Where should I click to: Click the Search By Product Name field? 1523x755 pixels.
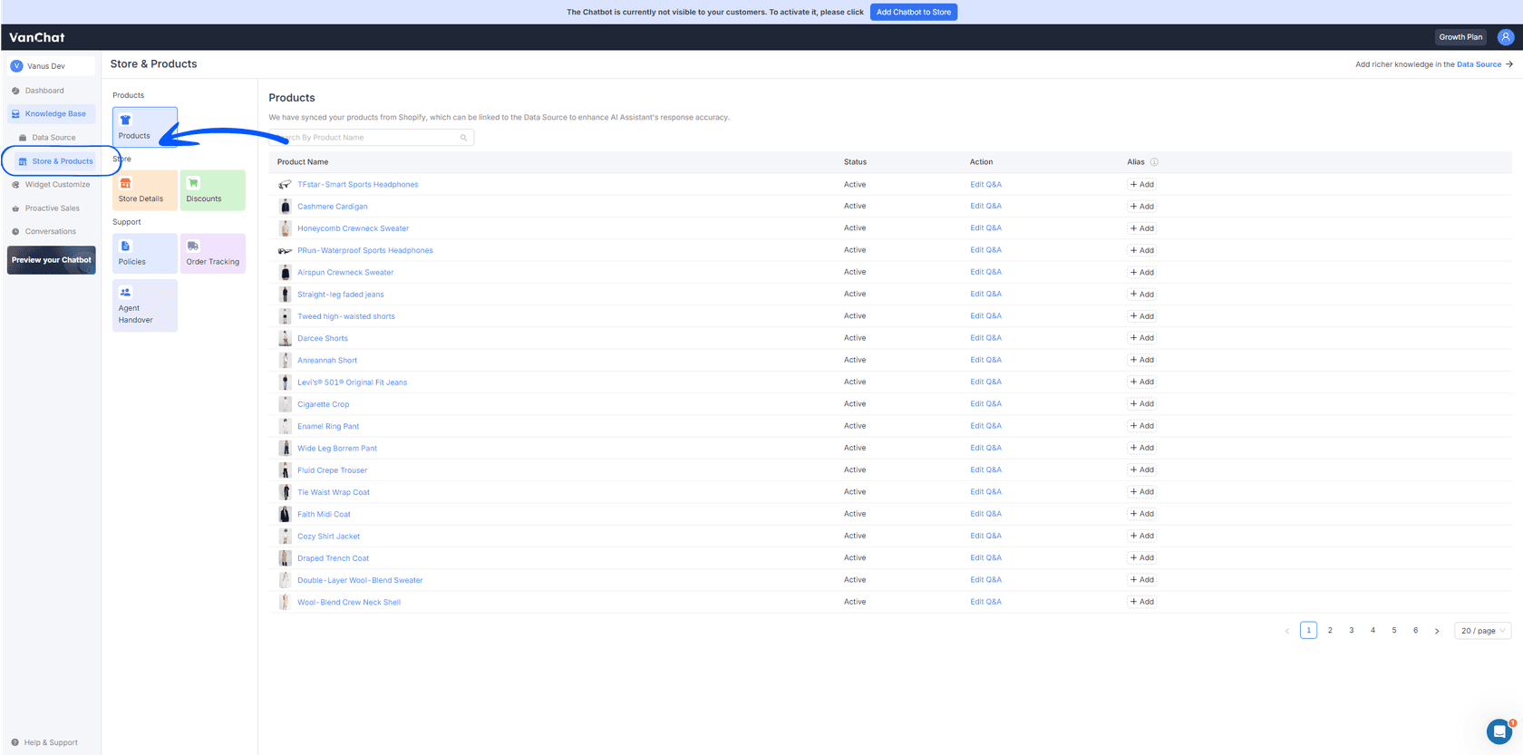372,138
